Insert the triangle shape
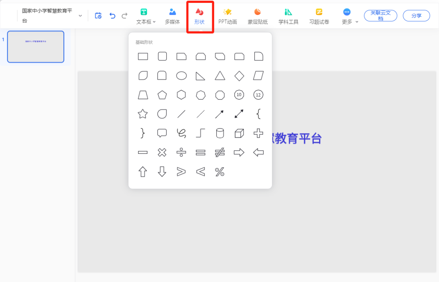 point(219,75)
